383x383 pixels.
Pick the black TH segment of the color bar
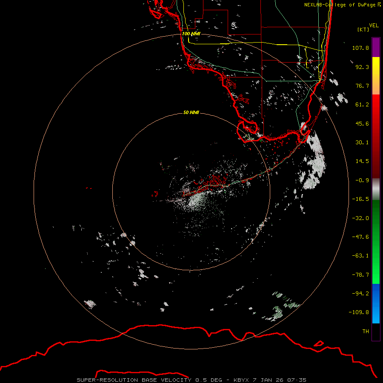376,332
